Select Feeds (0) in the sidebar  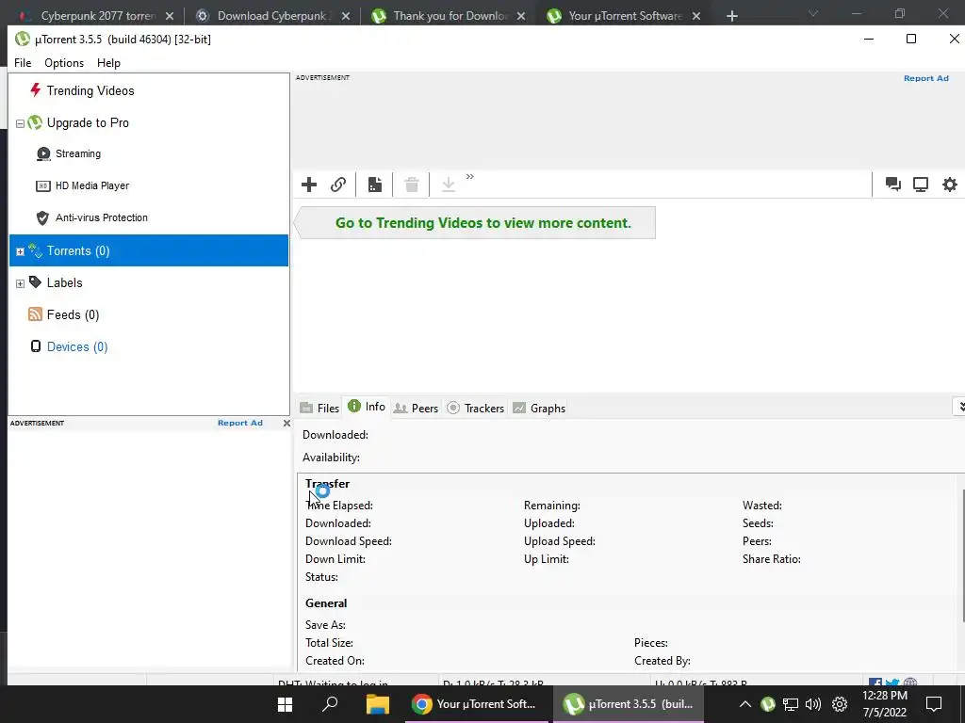coord(73,314)
